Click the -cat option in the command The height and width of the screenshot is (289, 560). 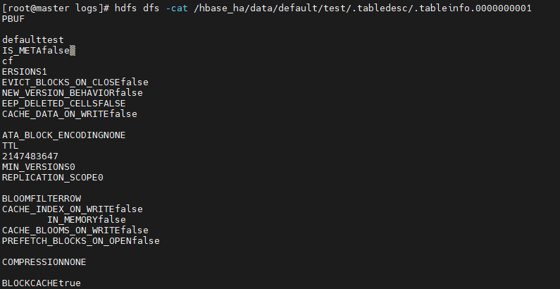(x=176, y=8)
